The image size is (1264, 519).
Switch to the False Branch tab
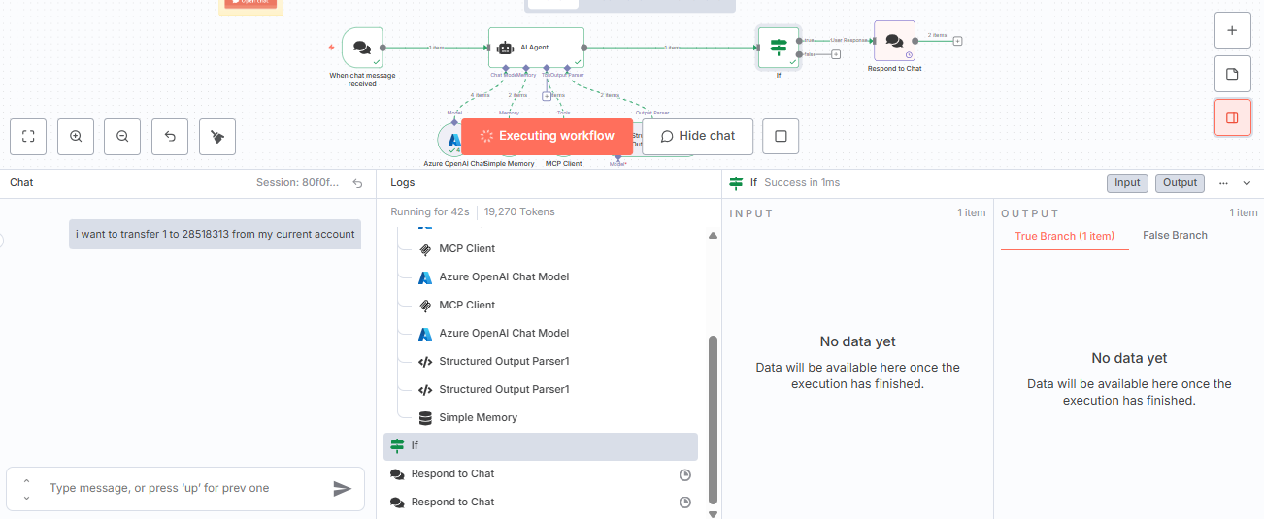point(1175,236)
